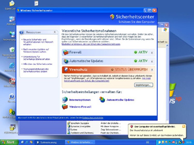Image resolution: width=194 pixels, height=145 pixels.
Task: Open Netzwerkumgebung desktop icon
Action: [x=12, y=34]
